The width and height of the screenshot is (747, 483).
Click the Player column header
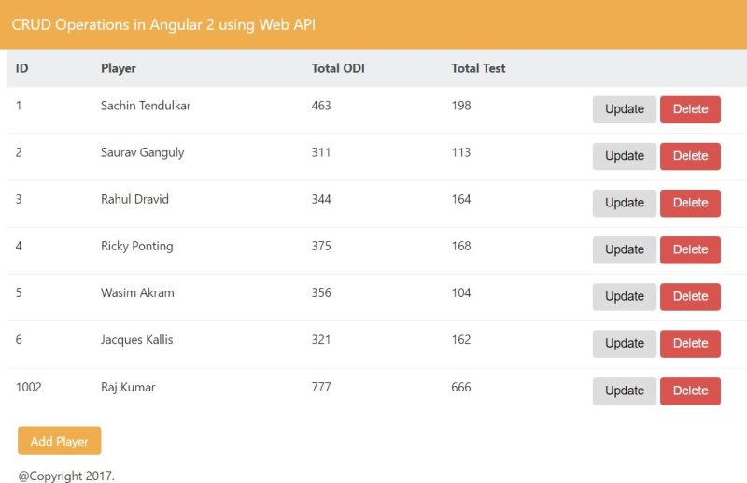coord(119,68)
